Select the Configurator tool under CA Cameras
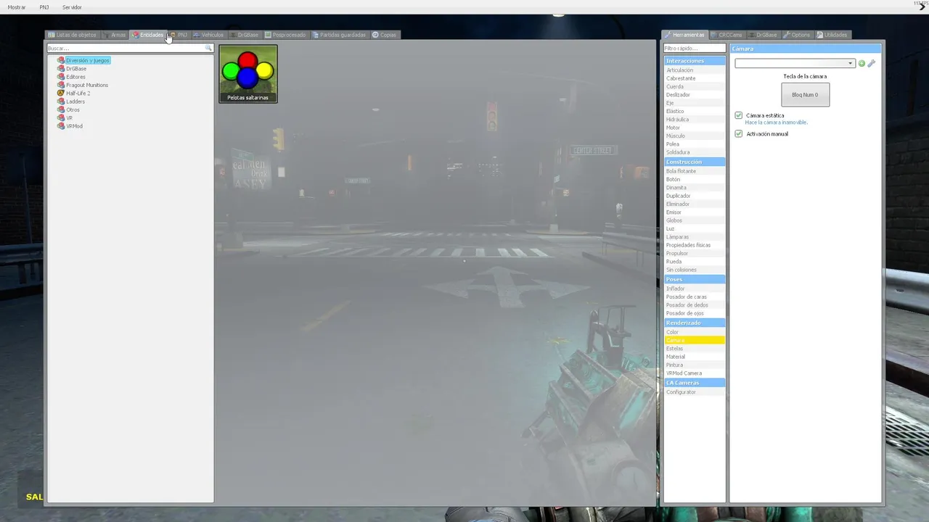Image resolution: width=929 pixels, height=522 pixels. (695, 392)
